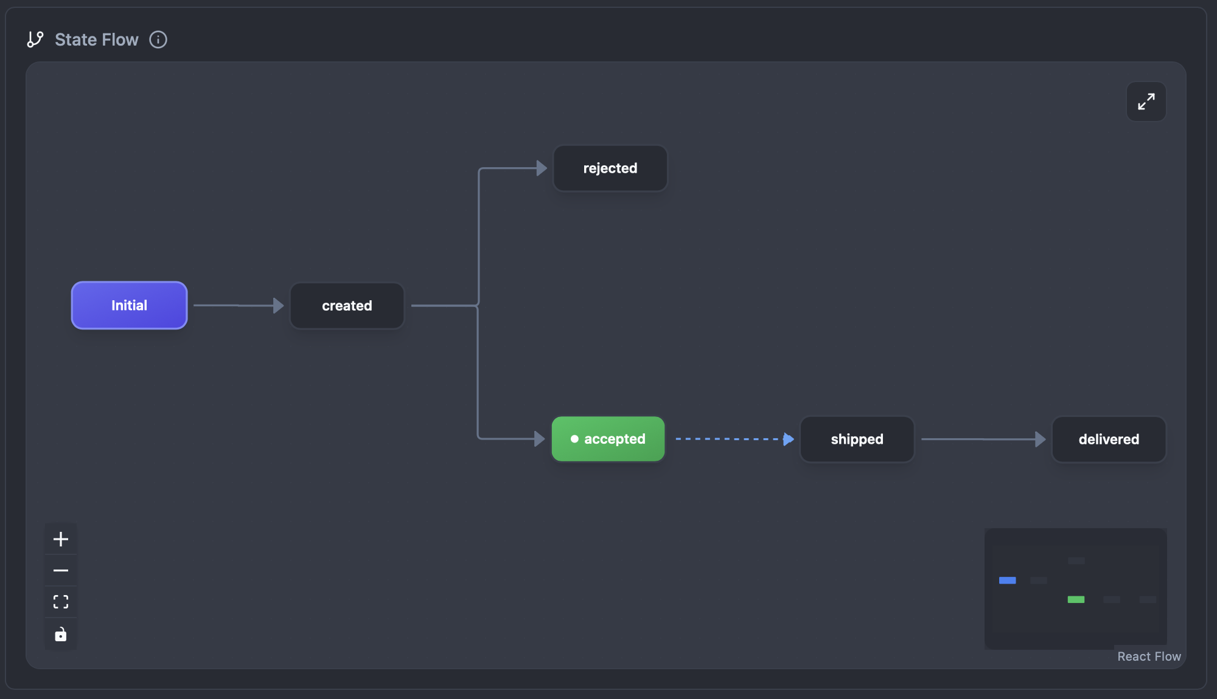Screen dimensions: 1217x699
Task: Click the status dot inside the accepted node
Action: (x=576, y=438)
